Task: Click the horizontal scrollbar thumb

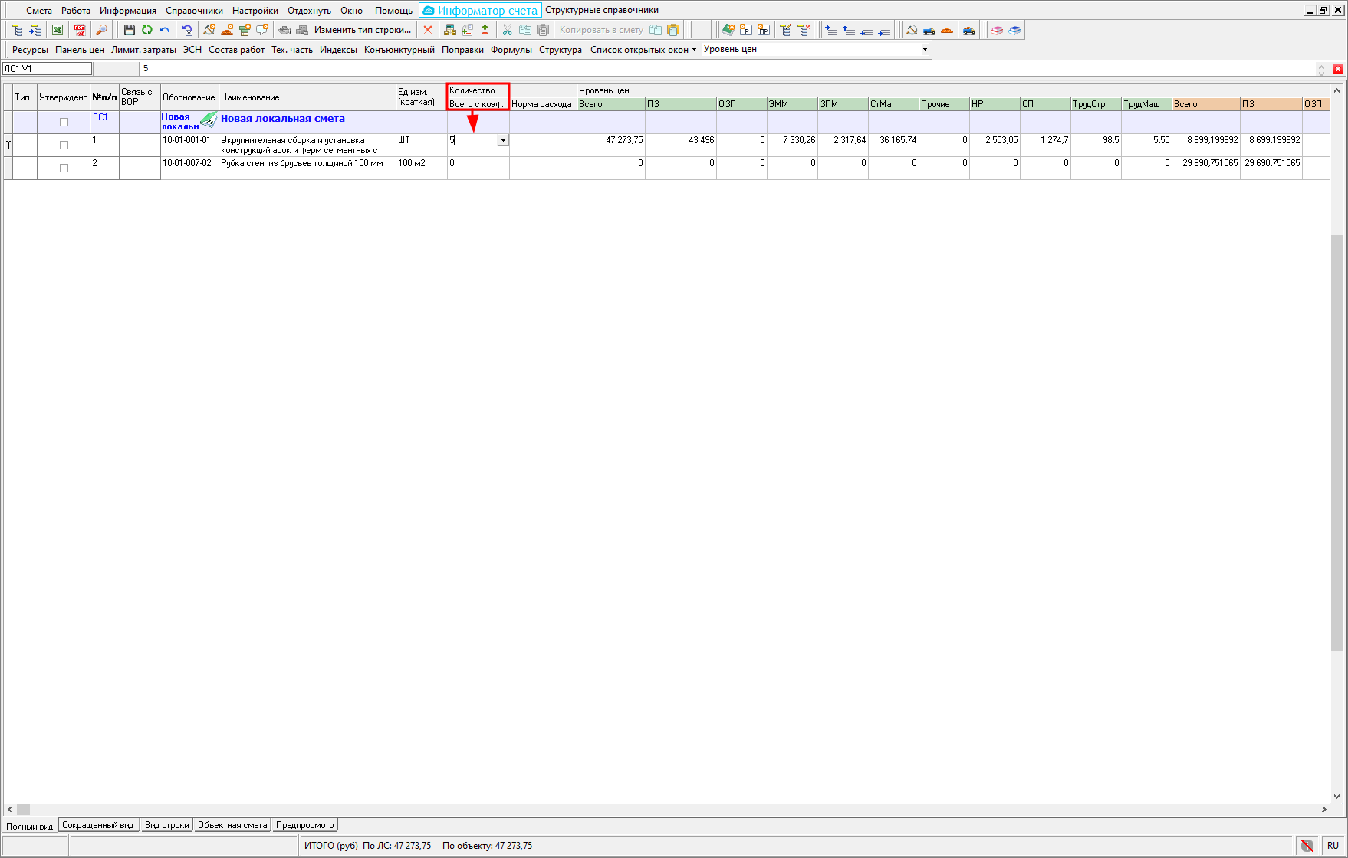Action: 24,809
